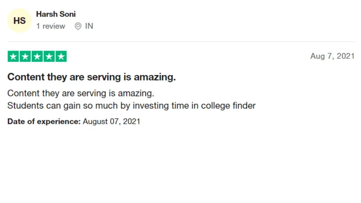Screen dimensions: 361x203
Task: Open Harsh Soni's reviewer profile name
Action: tap(56, 14)
